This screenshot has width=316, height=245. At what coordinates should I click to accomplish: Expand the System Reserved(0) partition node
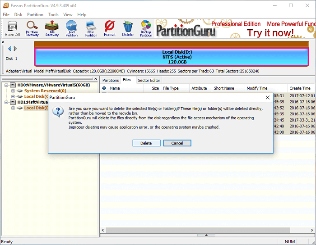(13, 91)
